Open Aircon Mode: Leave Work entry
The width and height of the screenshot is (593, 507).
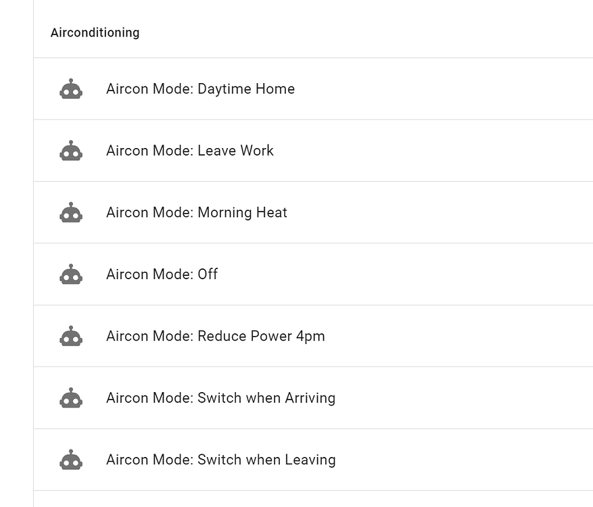click(x=190, y=151)
